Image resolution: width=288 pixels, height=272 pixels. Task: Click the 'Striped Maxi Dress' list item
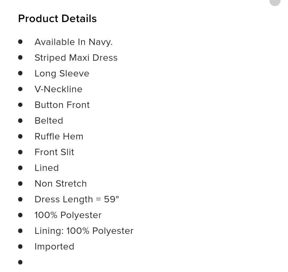[x=76, y=58]
